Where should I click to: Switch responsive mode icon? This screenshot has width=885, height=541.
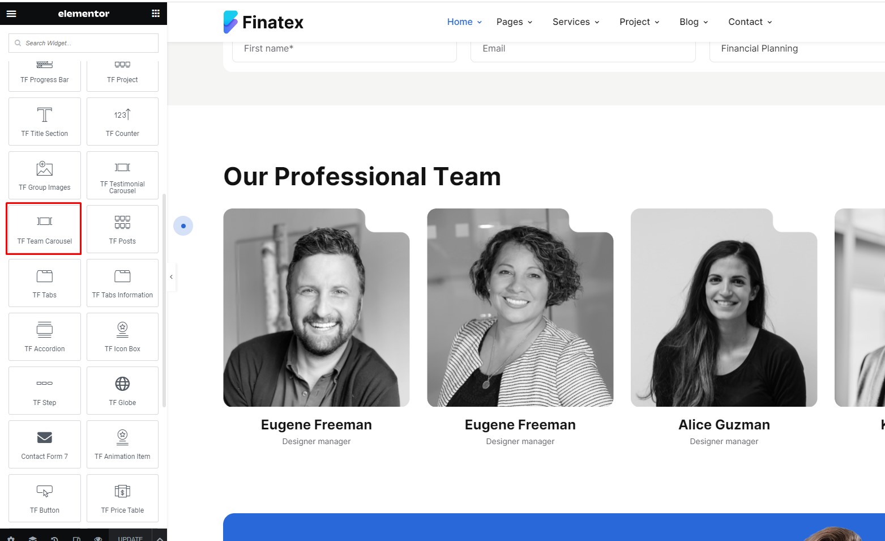coord(76,538)
